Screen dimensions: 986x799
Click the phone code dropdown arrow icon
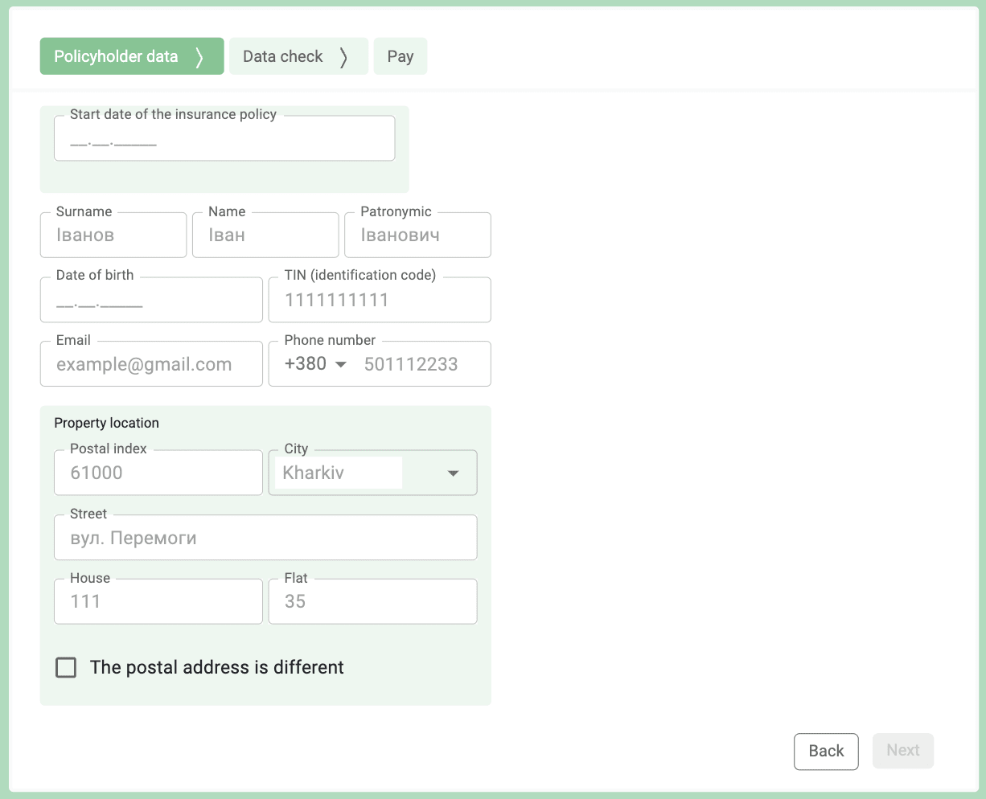tap(339, 363)
